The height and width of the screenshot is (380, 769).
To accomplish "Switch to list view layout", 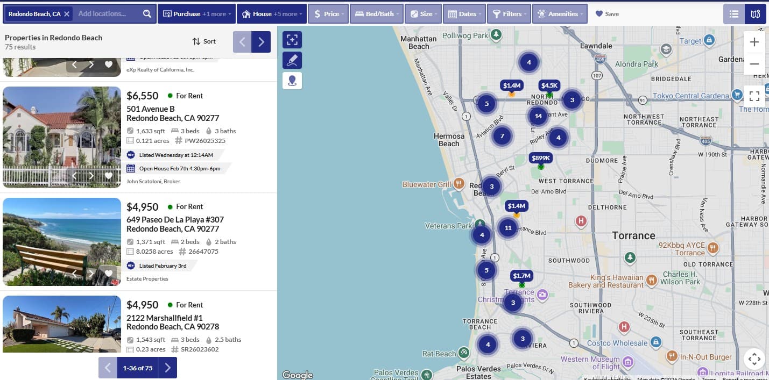I will click(x=734, y=14).
